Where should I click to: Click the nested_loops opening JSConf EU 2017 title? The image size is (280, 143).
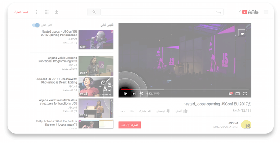click(x=217, y=104)
